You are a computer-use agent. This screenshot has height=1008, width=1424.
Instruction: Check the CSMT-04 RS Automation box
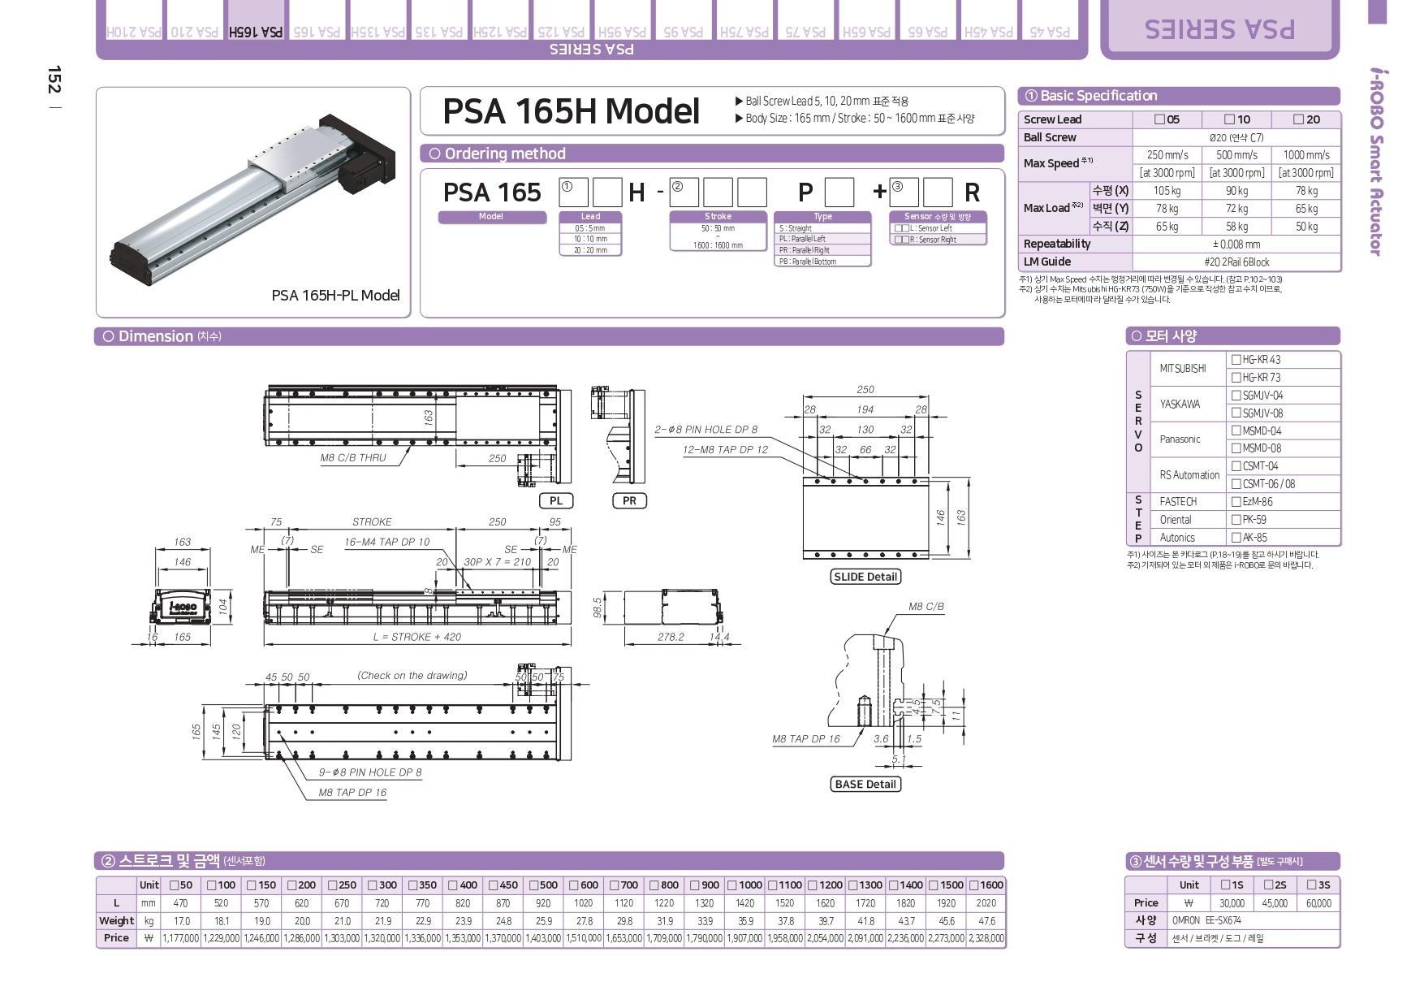[1236, 466]
